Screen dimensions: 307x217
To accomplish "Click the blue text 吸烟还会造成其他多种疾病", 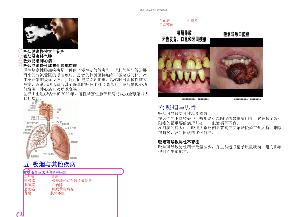I will coord(45,172).
